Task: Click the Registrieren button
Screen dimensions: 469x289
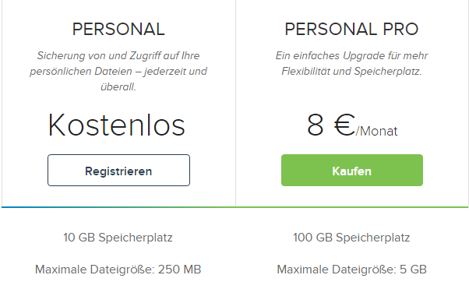Action: [118, 171]
